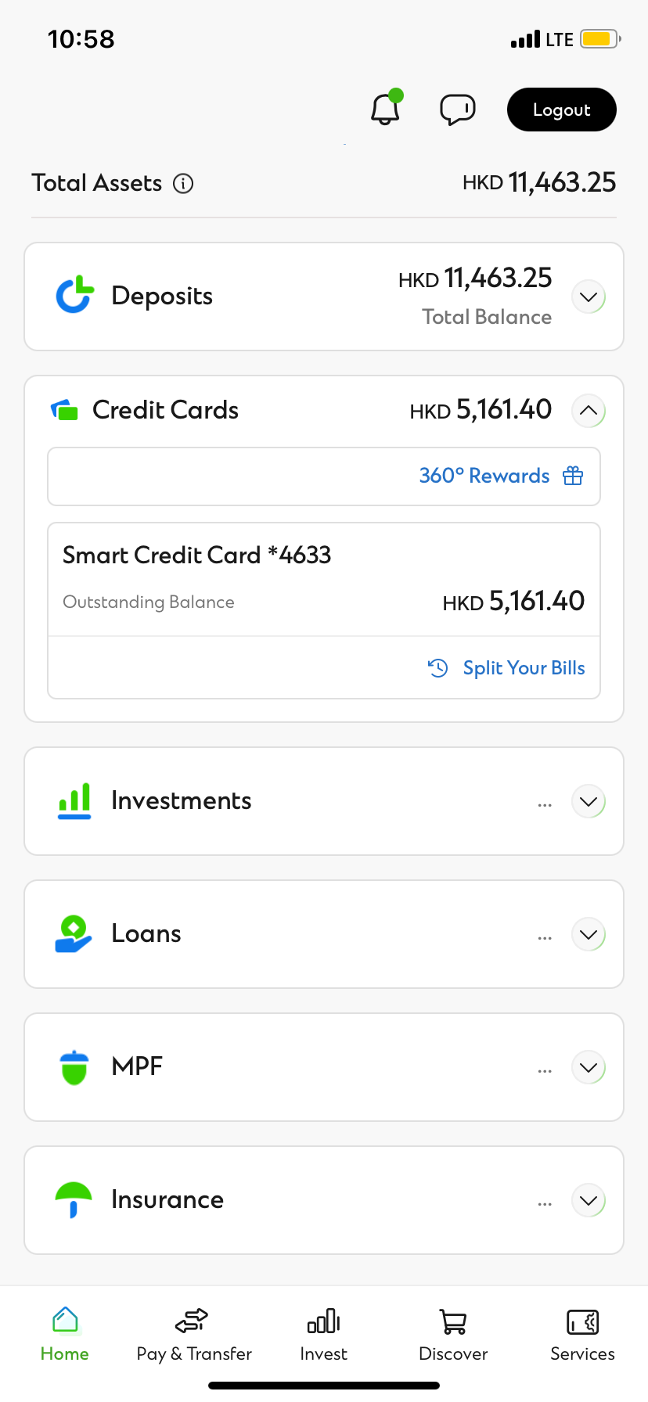
Task: Expand the Loans section chevron
Action: [x=589, y=935]
